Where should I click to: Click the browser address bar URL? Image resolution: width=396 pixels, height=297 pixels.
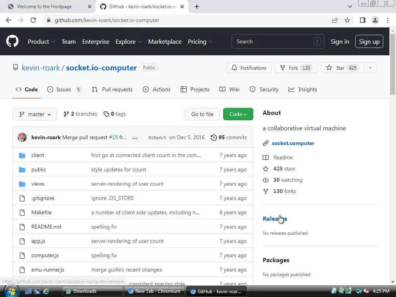[x=107, y=20]
